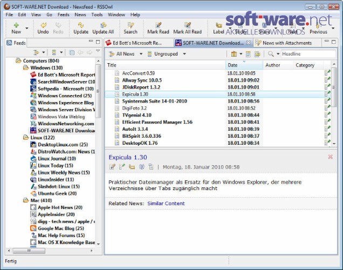Screen dimensions: 343x270
Task: Toggle sticky pin on DigiFoto 3.2 row
Action: coord(327,108)
